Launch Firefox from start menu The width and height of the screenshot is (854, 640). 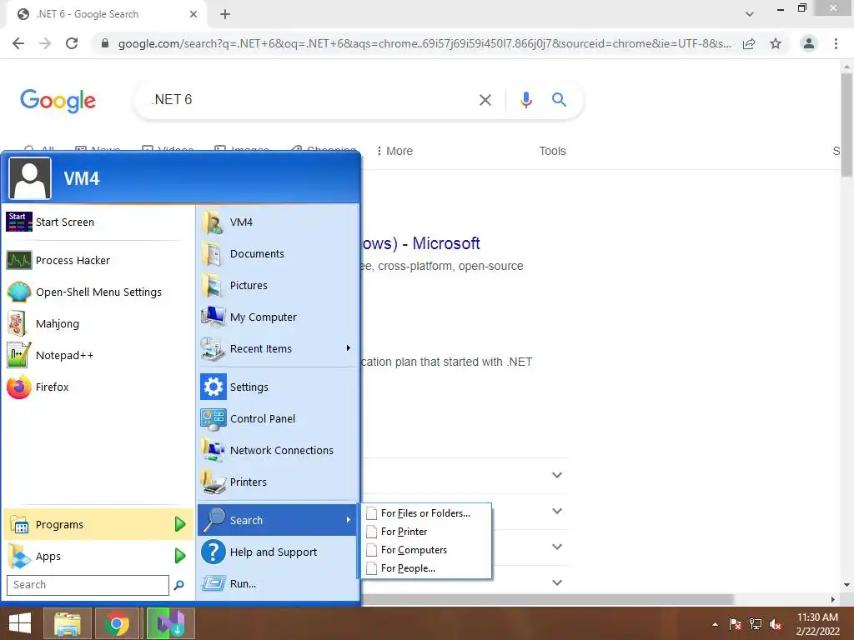[x=98, y=387]
